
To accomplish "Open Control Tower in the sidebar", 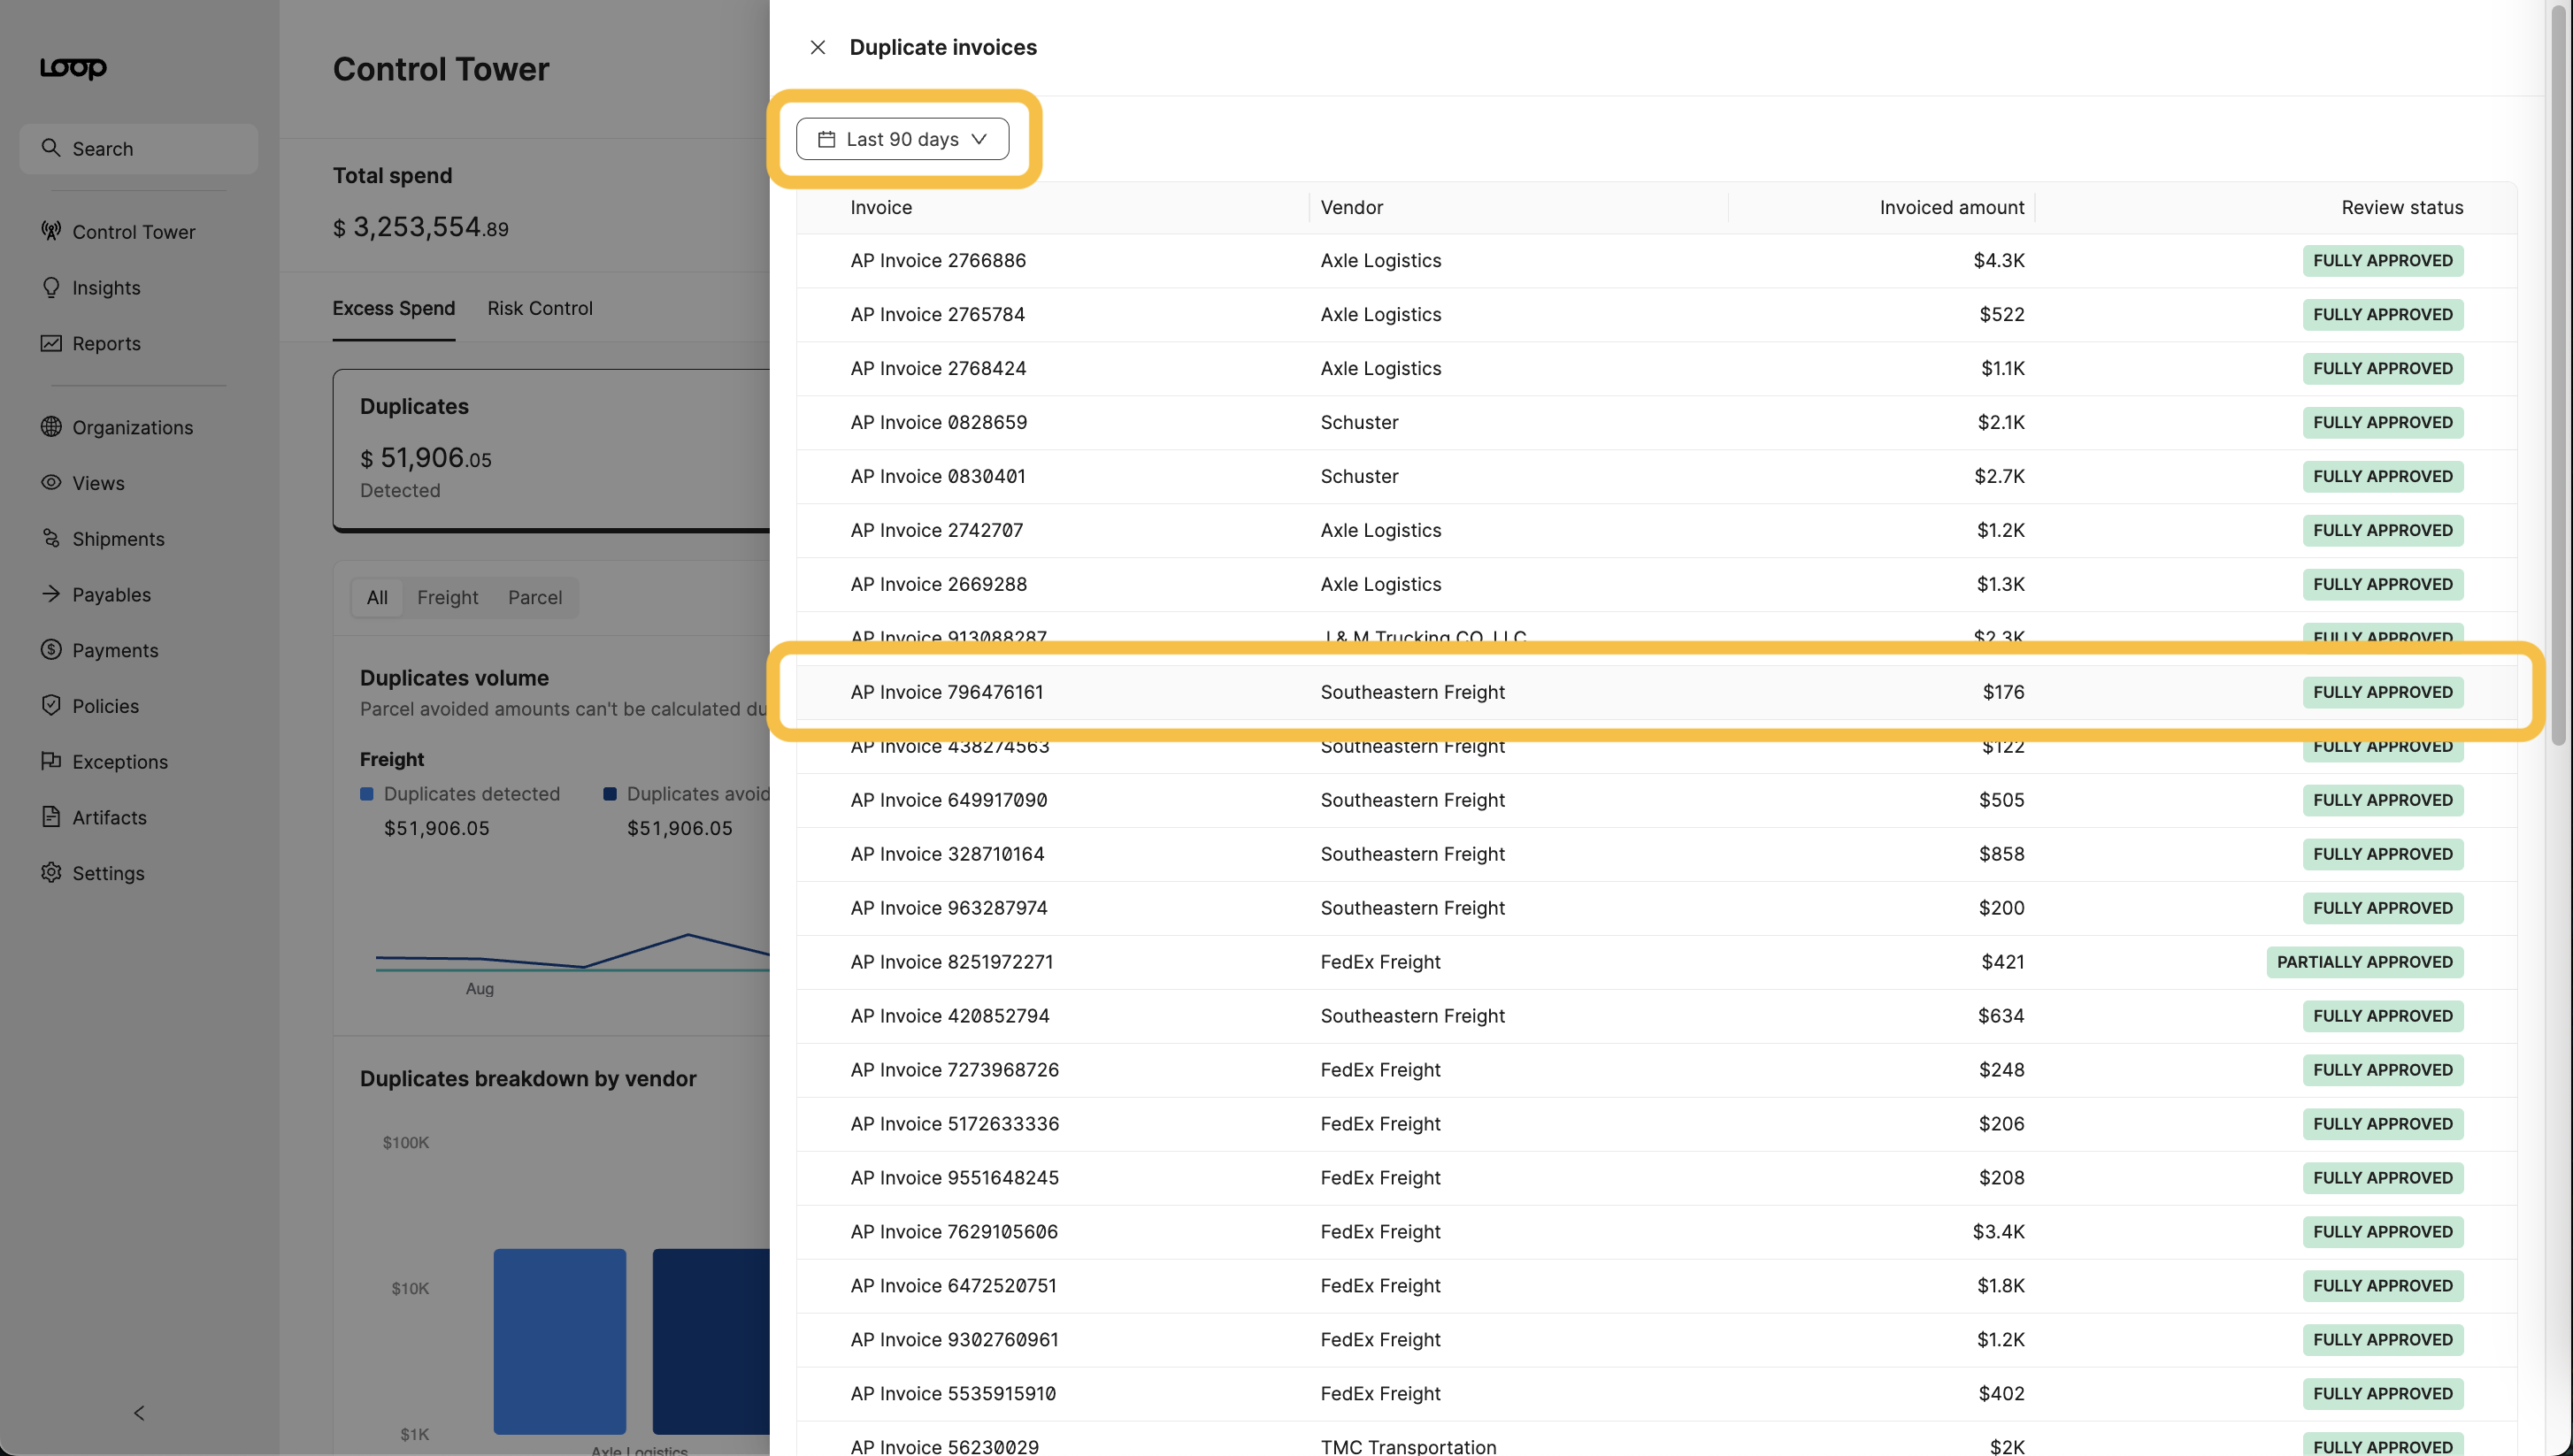I will (x=134, y=232).
